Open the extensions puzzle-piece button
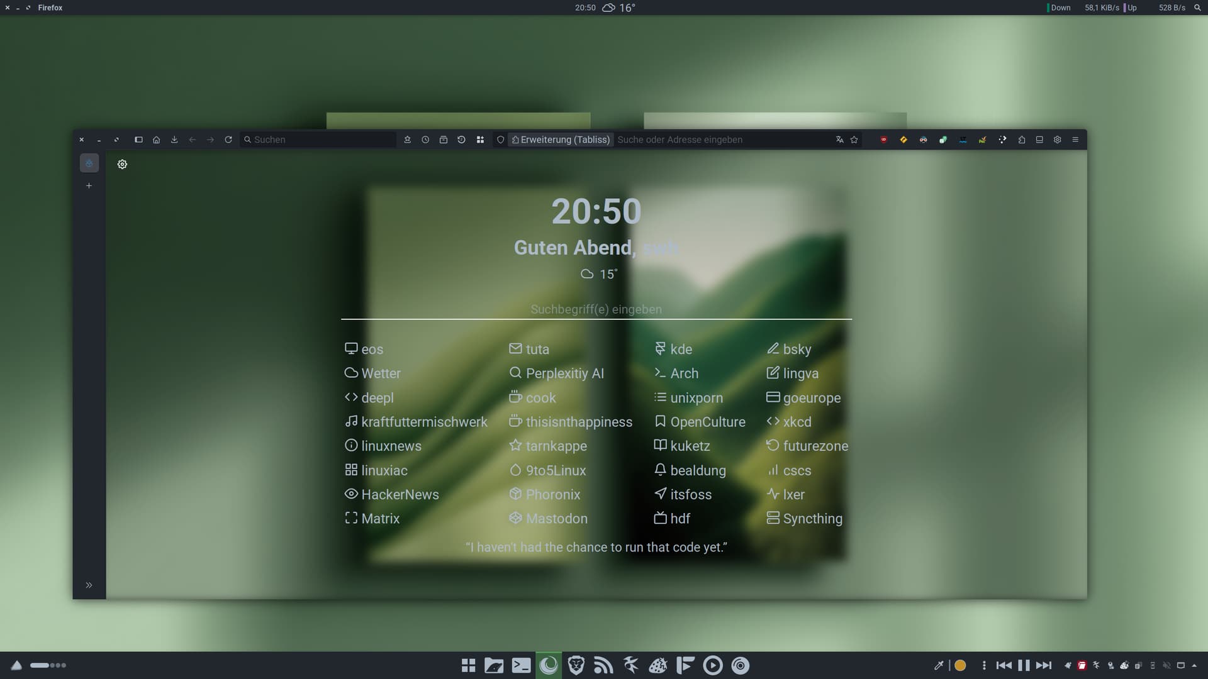Viewport: 1208px width, 679px height. [x=1022, y=140]
